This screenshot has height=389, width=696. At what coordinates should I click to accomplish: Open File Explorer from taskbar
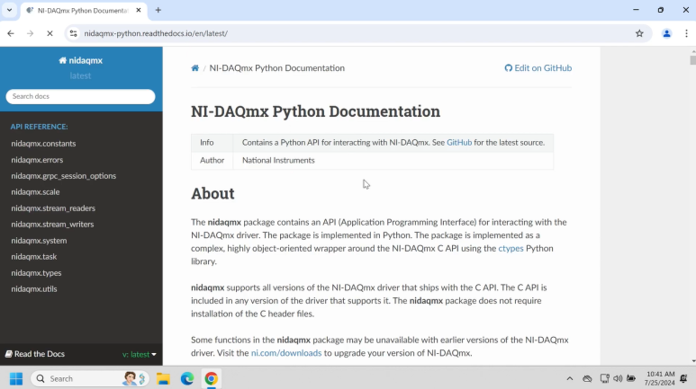click(x=163, y=379)
